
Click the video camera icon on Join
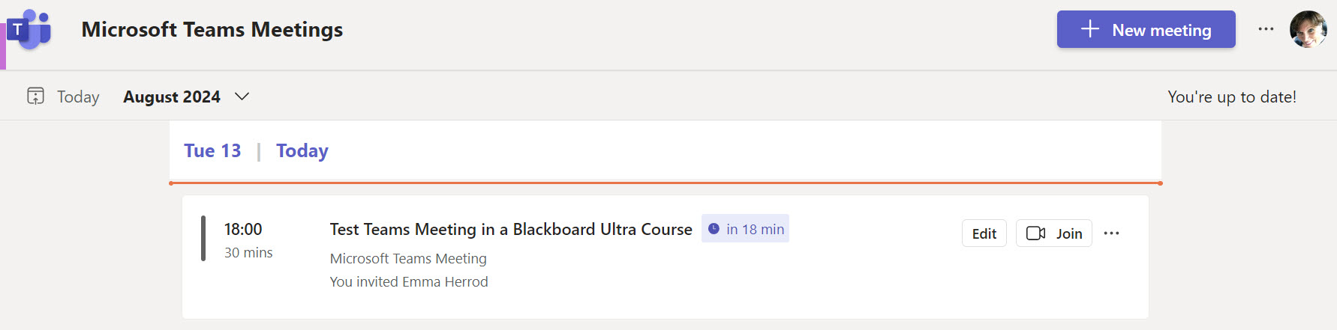(x=1035, y=233)
